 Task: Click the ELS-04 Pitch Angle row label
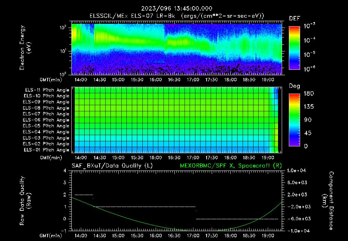coord(46,132)
